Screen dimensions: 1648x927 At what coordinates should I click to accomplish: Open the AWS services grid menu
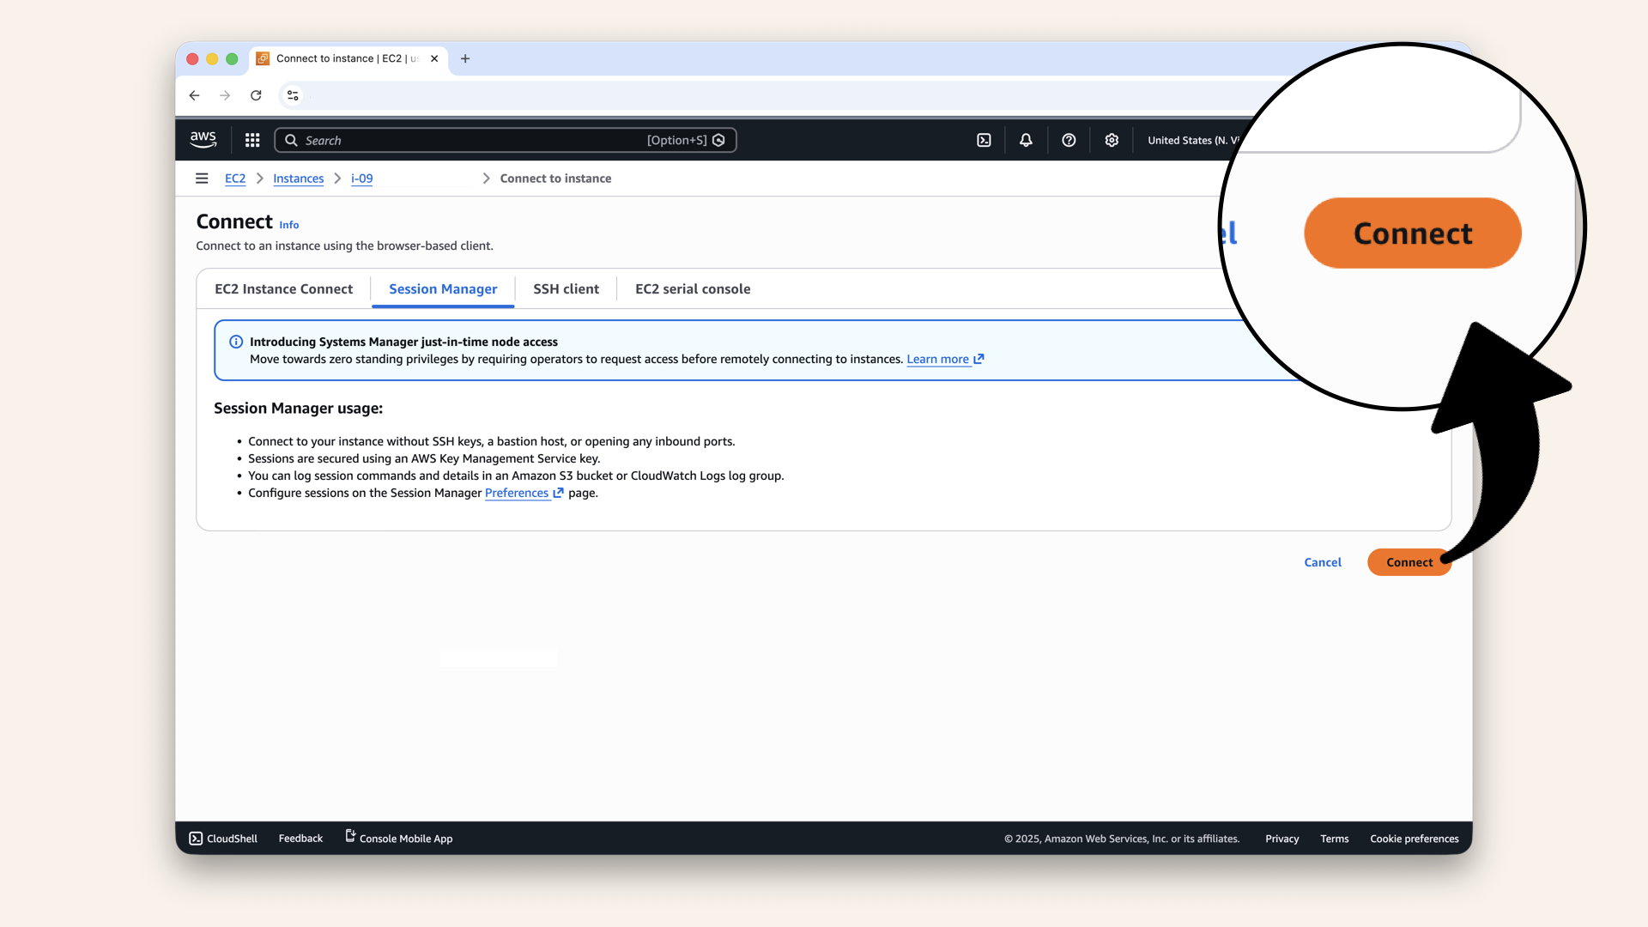coord(252,140)
